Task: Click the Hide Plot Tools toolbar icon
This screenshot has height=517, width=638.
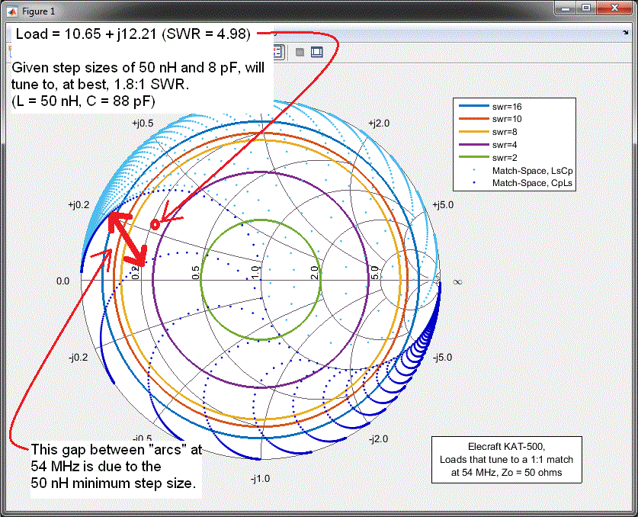Action: [x=300, y=52]
